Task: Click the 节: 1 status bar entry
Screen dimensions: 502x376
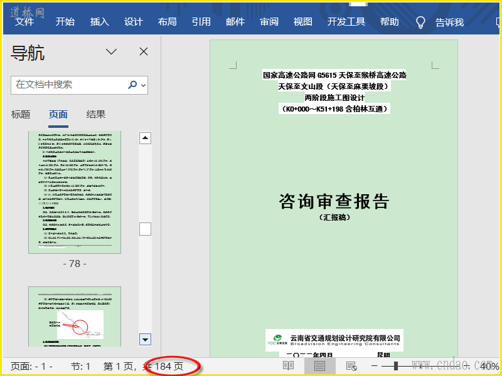Action: pos(81,367)
